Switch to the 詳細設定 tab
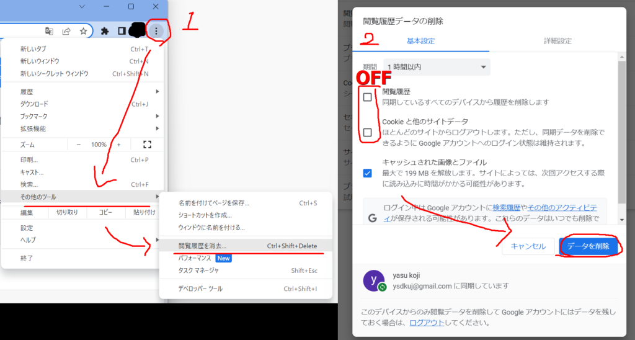 click(557, 41)
